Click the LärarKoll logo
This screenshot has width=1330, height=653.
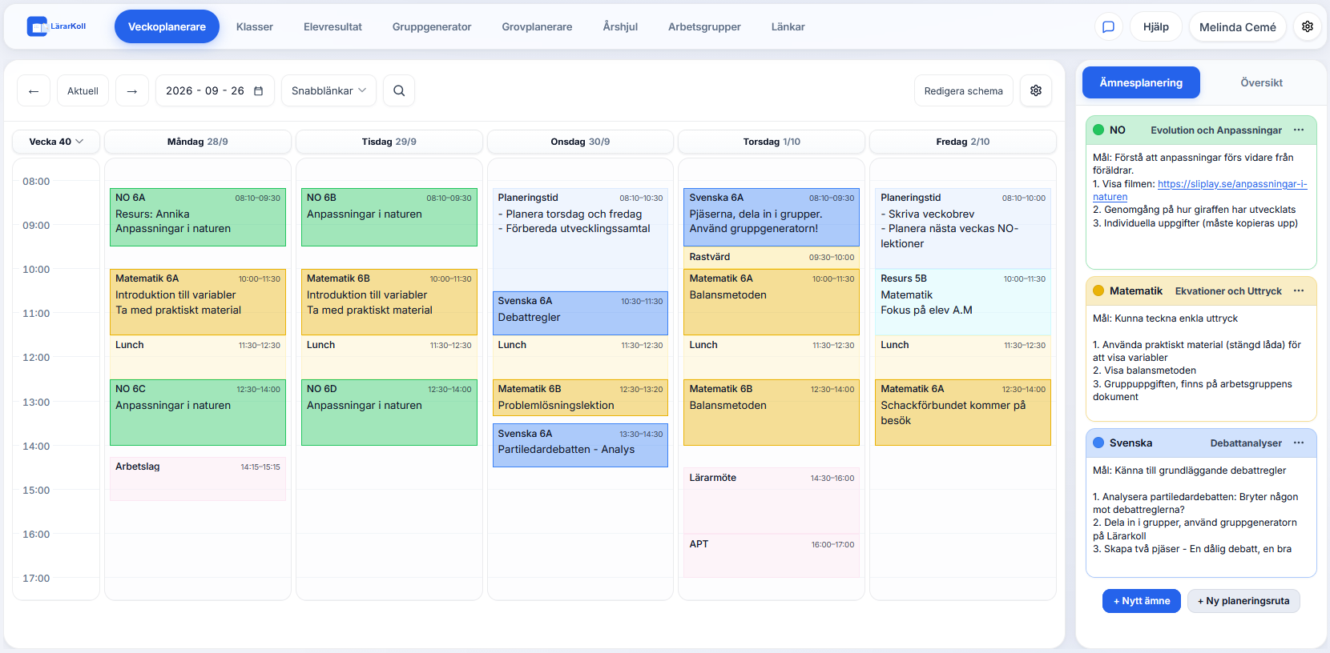56,26
